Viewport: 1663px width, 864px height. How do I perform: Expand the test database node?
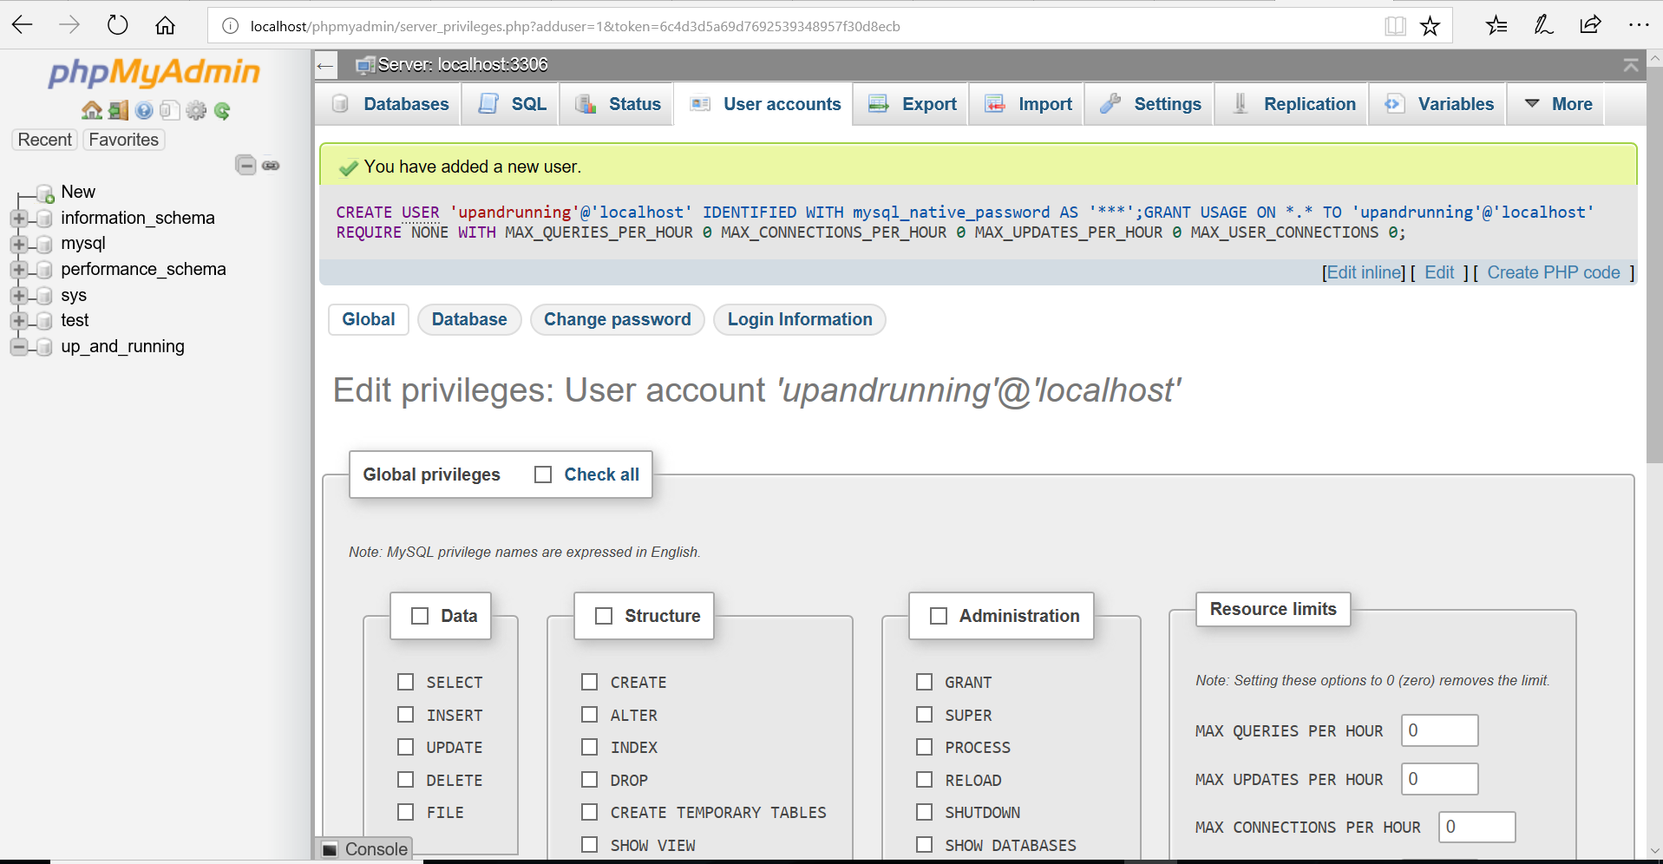point(18,321)
